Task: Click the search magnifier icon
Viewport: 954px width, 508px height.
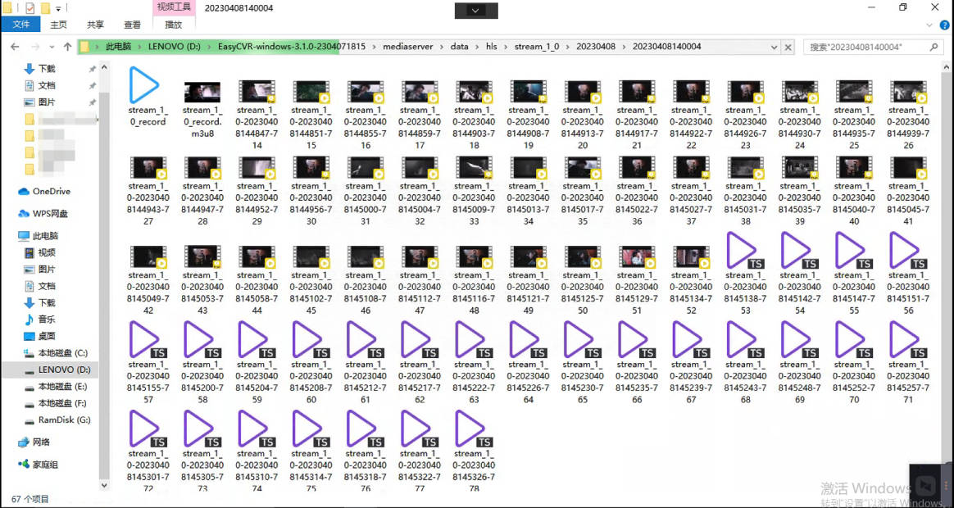Action: coord(934,47)
